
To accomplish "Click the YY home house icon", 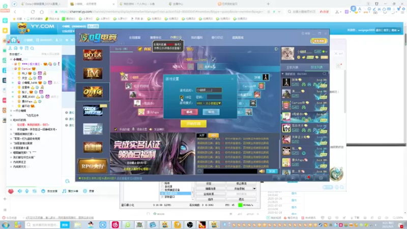I will click(x=14, y=40).
